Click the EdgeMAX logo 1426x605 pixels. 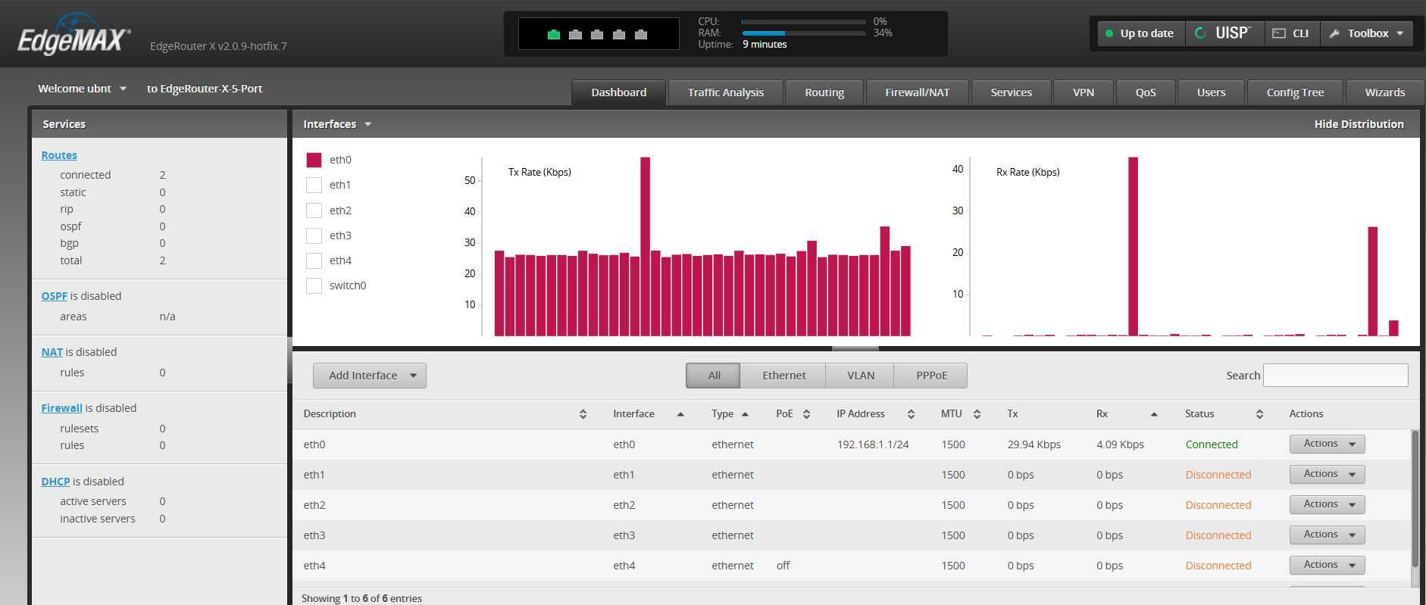pos(73,34)
